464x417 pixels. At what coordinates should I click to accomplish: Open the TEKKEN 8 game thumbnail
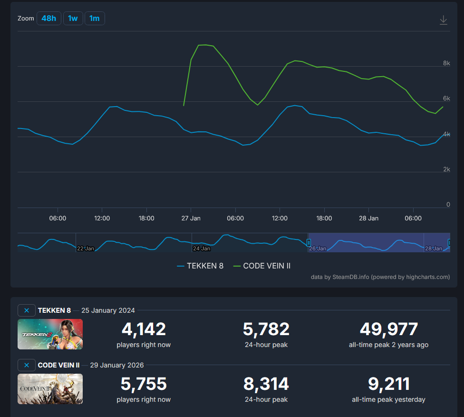click(50, 334)
